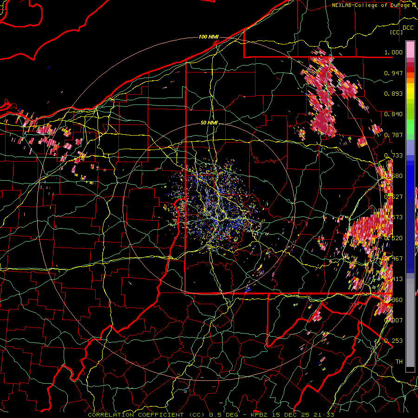This screenshot has height=418, width=418.
Task: Click the 0.893 scale value
Action: tap(393, 93)
